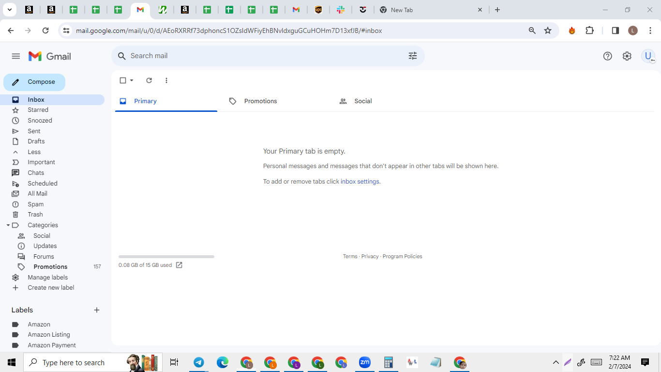This screenshot has height=372, width=661.
Task: Click the address bar URL
Action: coord(229,31)
